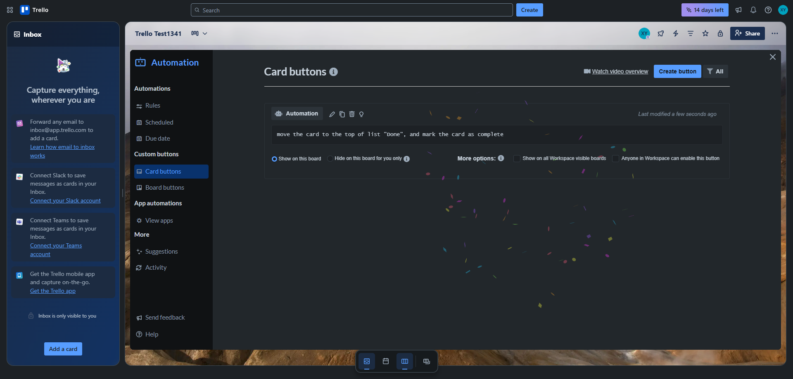Check Show on all Workspace visible boards
The width and height of the screenshot is (793, 379).
tap(517, 158)
